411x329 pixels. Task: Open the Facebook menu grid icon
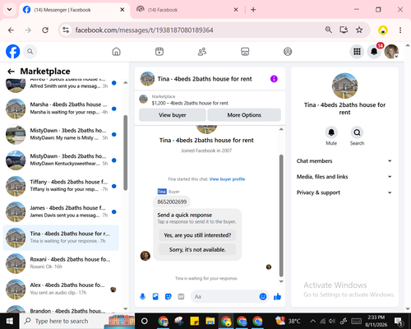pyautogui.click(x=357, y=51)
